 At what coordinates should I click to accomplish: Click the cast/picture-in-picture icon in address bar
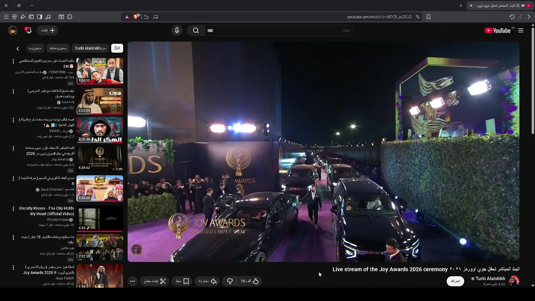click(x=155, y=17)
